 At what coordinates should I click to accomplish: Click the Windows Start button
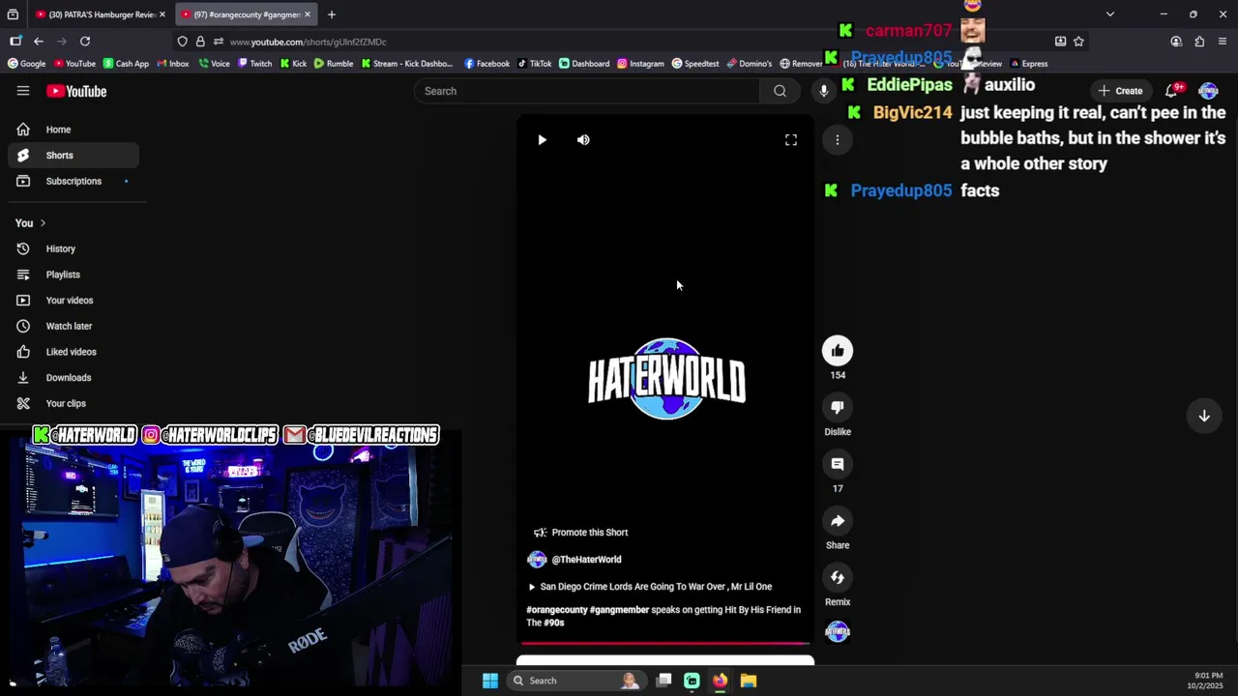pyautogui.click(x=490, y=681)
